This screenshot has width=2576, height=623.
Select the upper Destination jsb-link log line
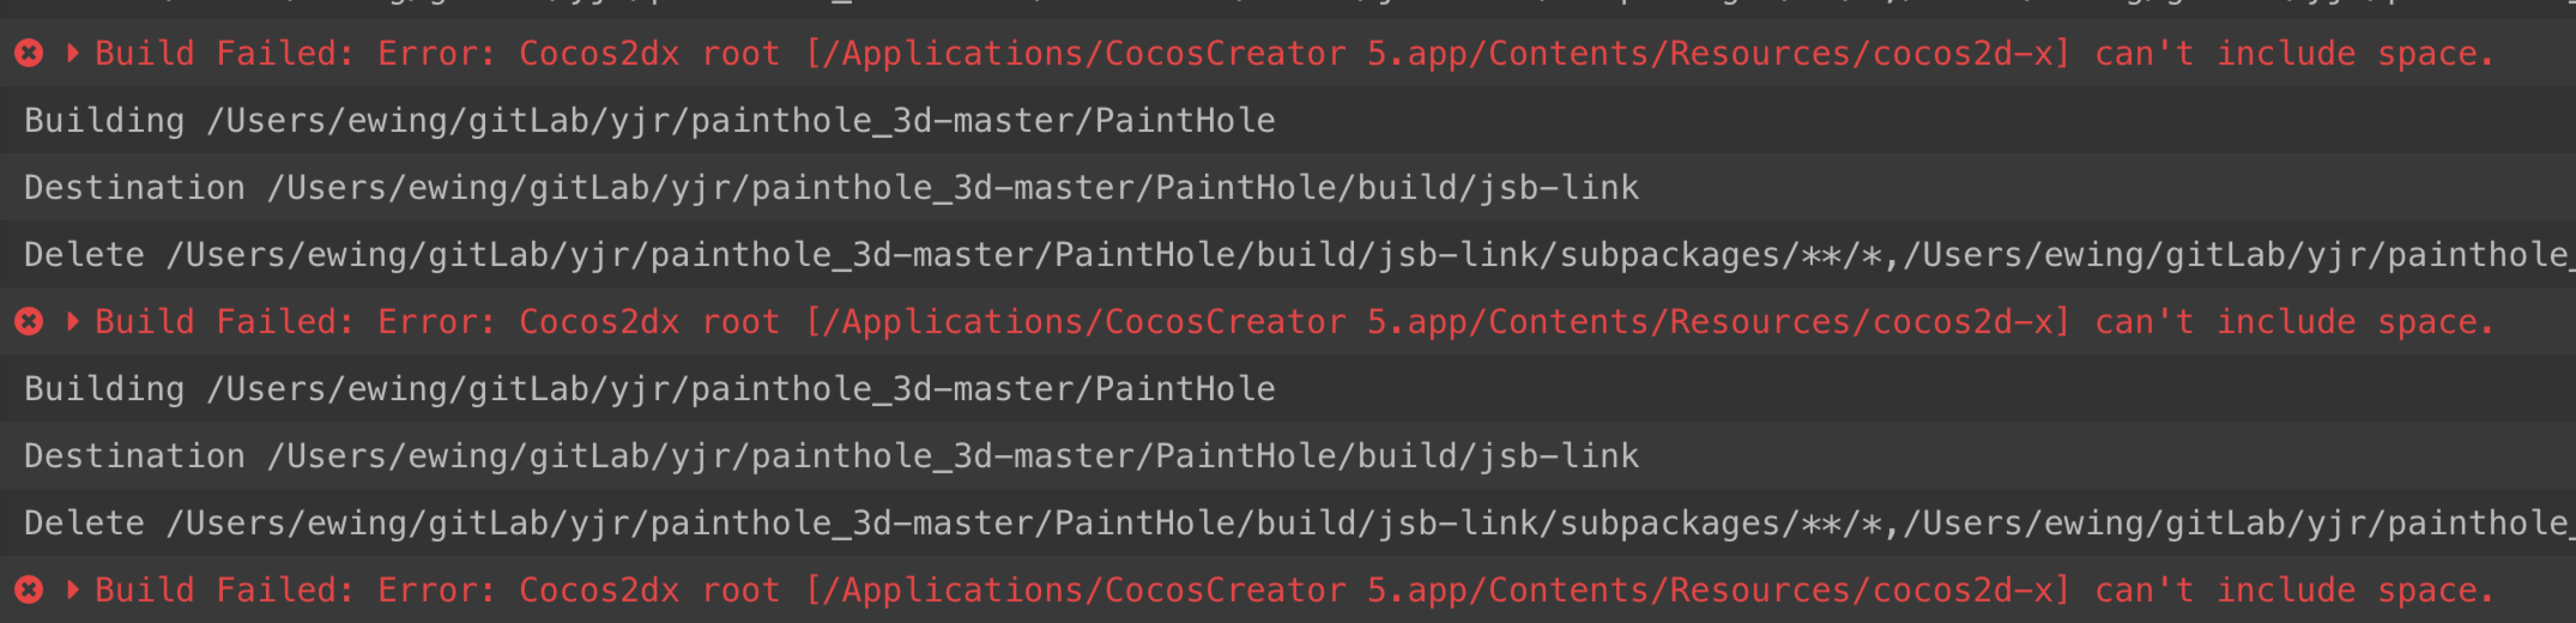tap(830, 188)
